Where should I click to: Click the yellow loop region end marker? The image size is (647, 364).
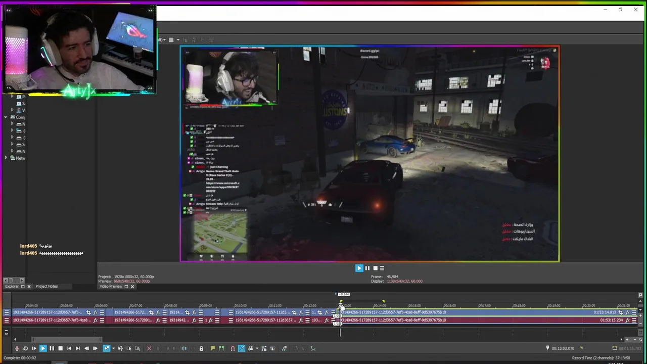click(x=383, y=302)
